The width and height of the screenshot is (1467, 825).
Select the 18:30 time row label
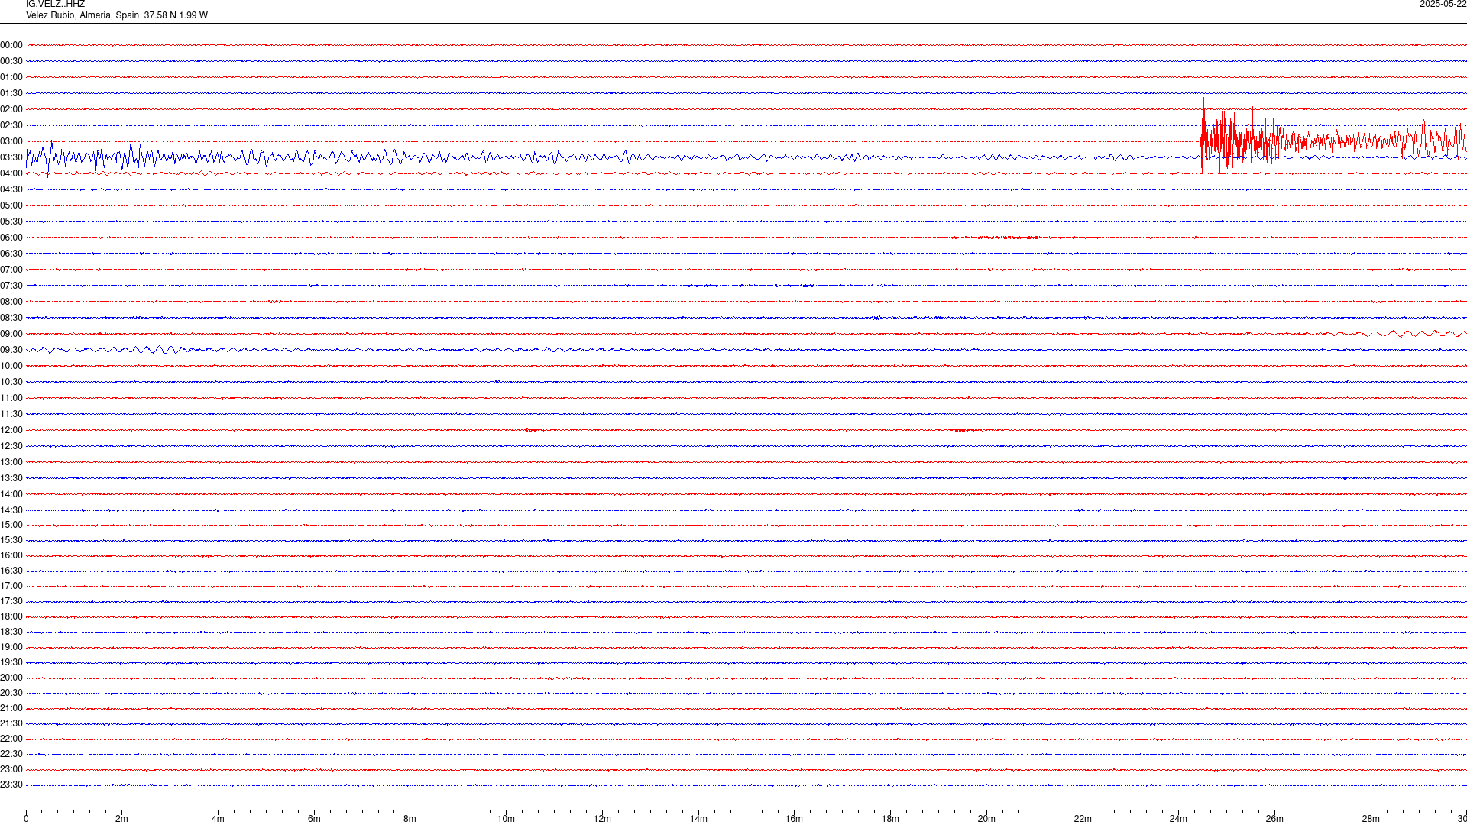[11, 632]
